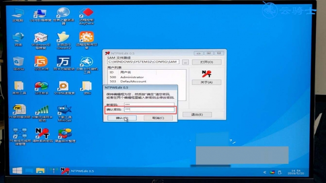
Task: Open the 此电脑 desktop icon
Action: pos(18,15)
